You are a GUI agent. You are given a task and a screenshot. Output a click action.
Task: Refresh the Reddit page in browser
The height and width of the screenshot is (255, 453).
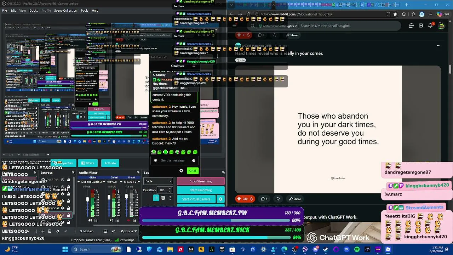pos(248,14)
